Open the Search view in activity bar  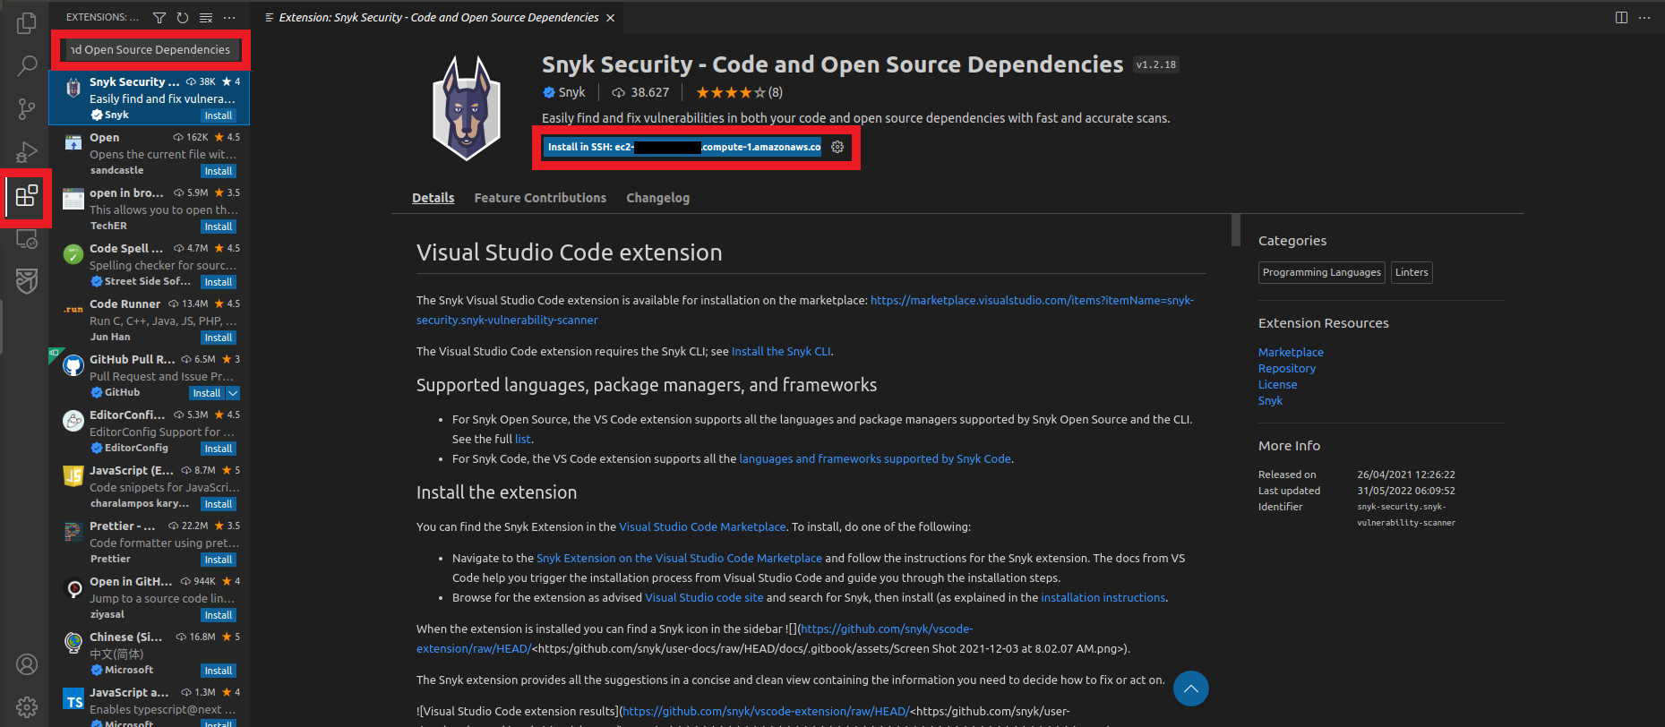tap(27, 66)
